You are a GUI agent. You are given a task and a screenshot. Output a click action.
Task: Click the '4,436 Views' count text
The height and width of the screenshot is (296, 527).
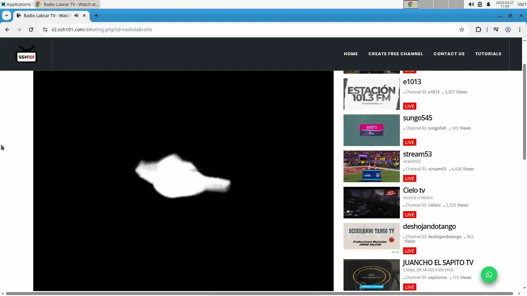(462, 169)
